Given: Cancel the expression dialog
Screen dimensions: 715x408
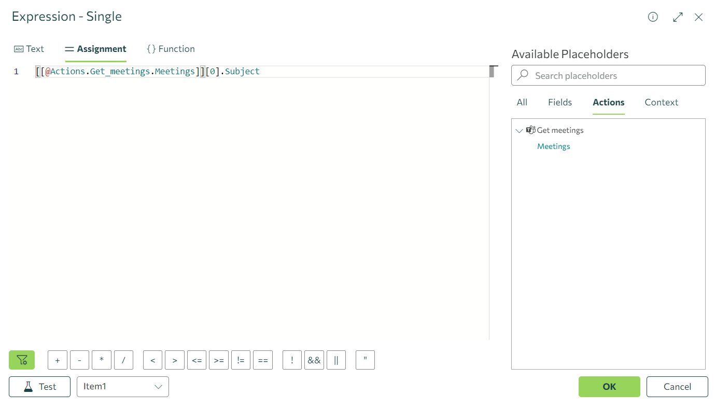Looking at the screenshot, I should [677, 387].
